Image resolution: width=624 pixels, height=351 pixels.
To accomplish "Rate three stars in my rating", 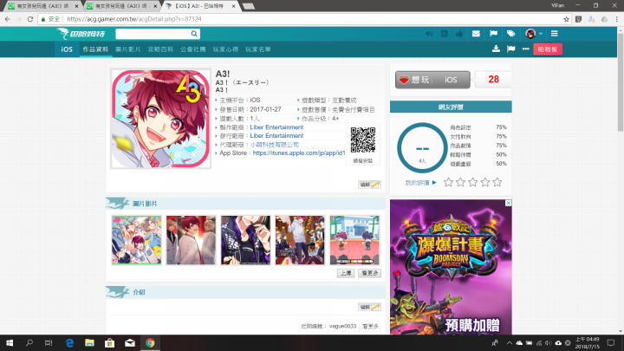I will 473,182.
